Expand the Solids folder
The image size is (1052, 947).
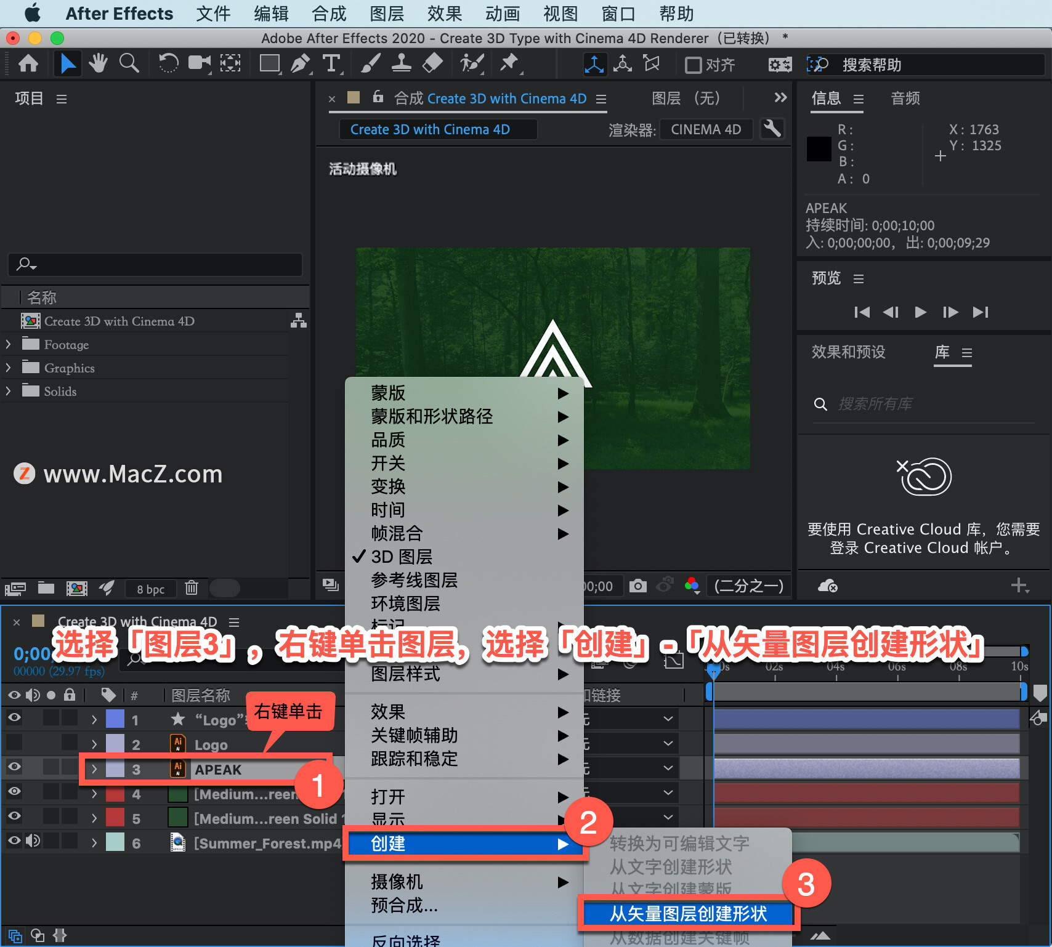[x=9, y=391]
